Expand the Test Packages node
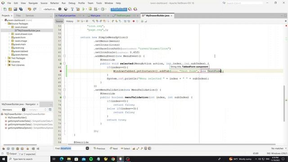The width and height of the screenshot is (288, 162). point(6,58)
